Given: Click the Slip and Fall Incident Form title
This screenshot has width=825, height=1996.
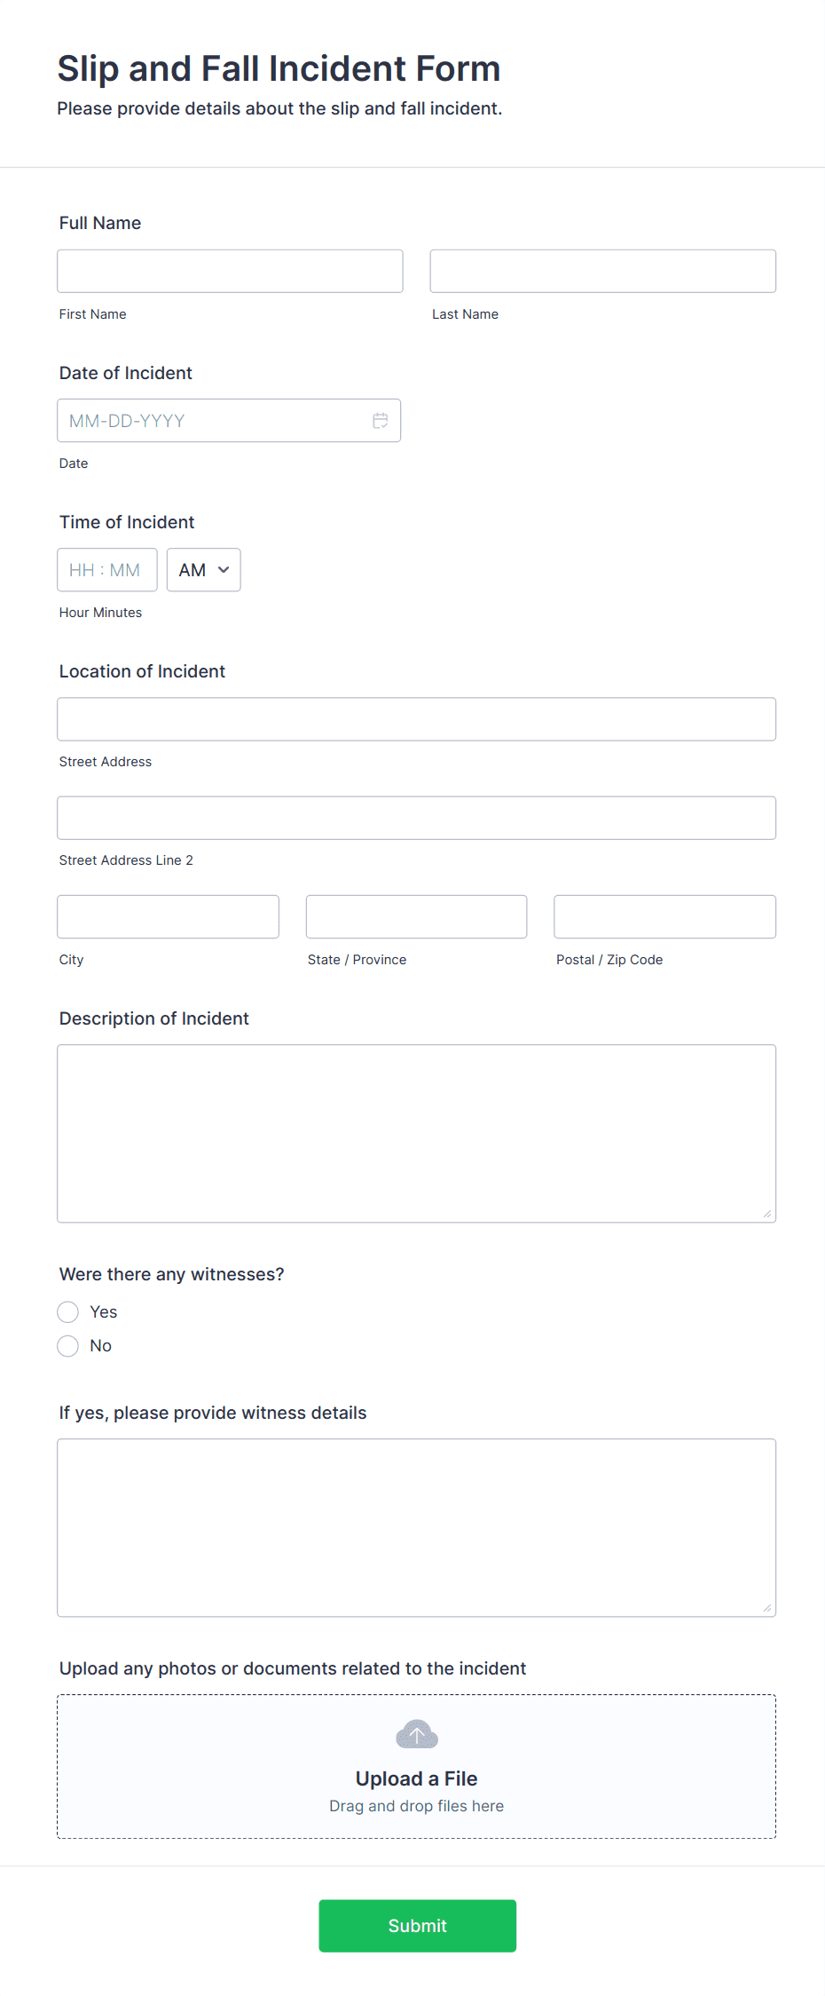Looking at the screenshot, I should 279,68.
